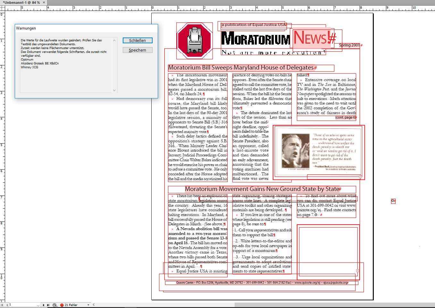Click the page number field showing 1
Viewport: 435px width, 308px height.
[22, 305]
